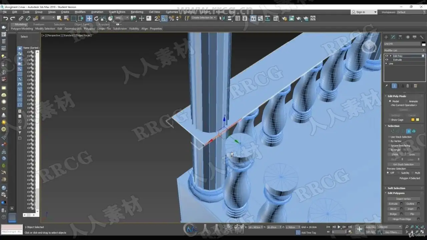Image resolution: width=427 pixels, height=240 pixels.
Task: Click the Extrude button
Action: 393,204
